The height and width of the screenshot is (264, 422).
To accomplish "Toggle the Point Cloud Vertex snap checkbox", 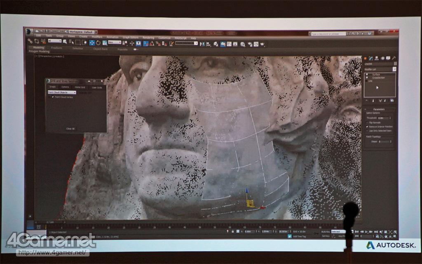I will (x=53, y=97).
